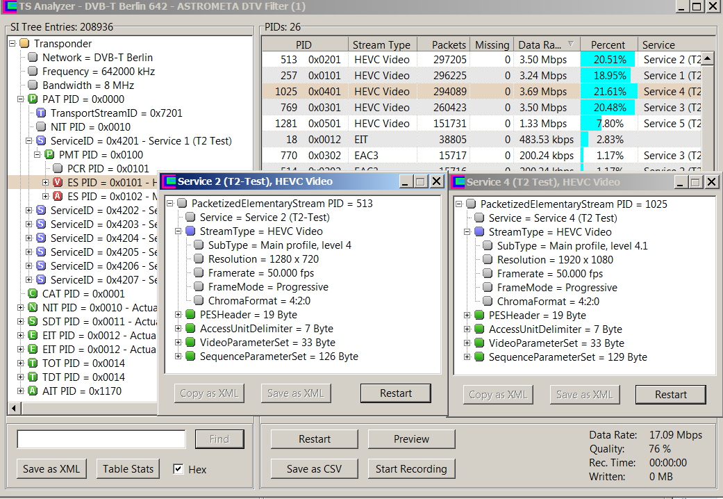Viewport: 723px width, 499px height.
Task: Click the Start Recording button
Action: [x=411, y=469]
